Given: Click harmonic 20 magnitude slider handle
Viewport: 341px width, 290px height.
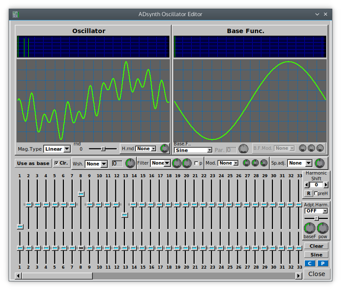Looking at the screenshot, I should click(186, 205).
